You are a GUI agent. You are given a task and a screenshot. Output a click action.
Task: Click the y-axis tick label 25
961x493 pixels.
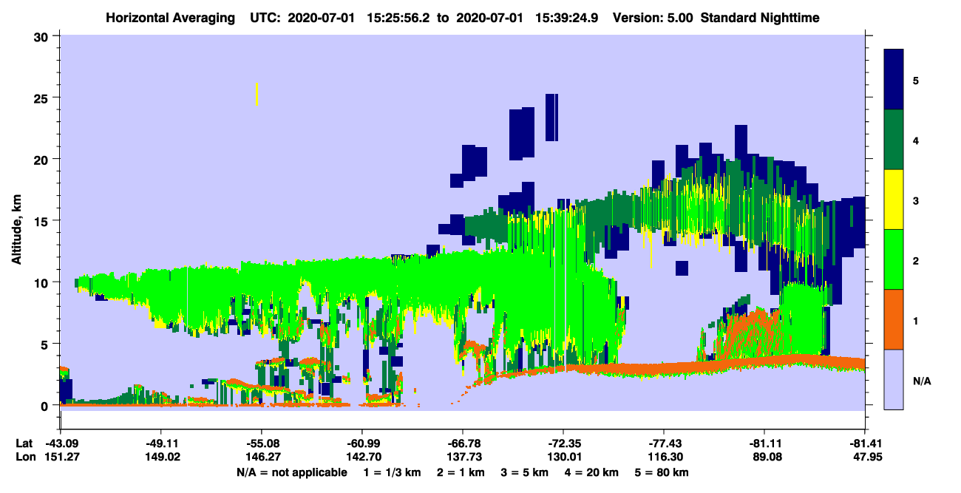[x=43, y=98]
